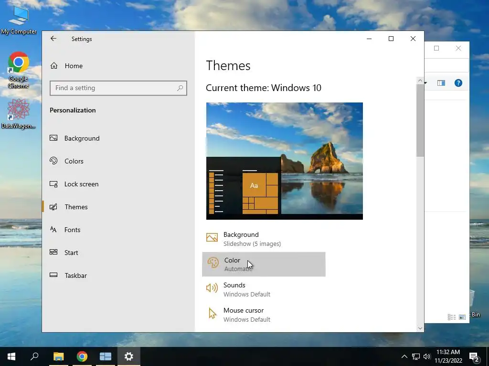489x366 pixels.
Task: Open the Home page in Settings
Action: [67, 66]
